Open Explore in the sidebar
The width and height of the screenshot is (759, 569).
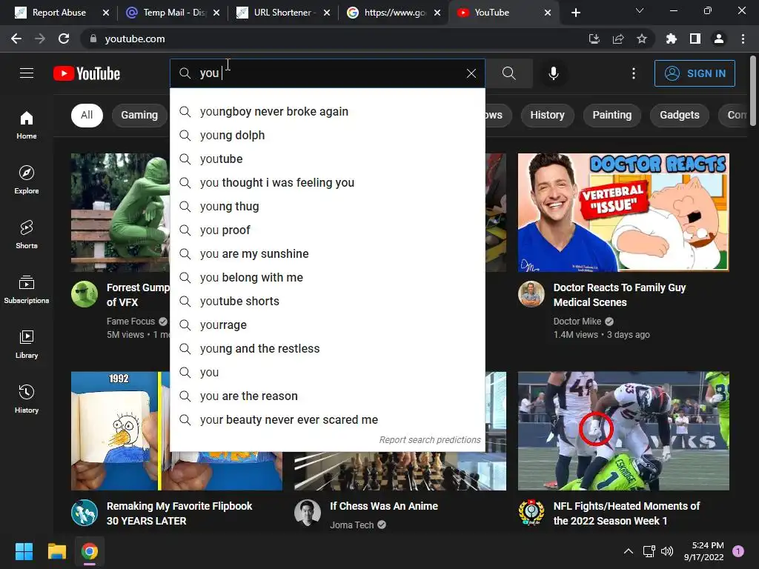pyautogui.click(x=27, y=179)
